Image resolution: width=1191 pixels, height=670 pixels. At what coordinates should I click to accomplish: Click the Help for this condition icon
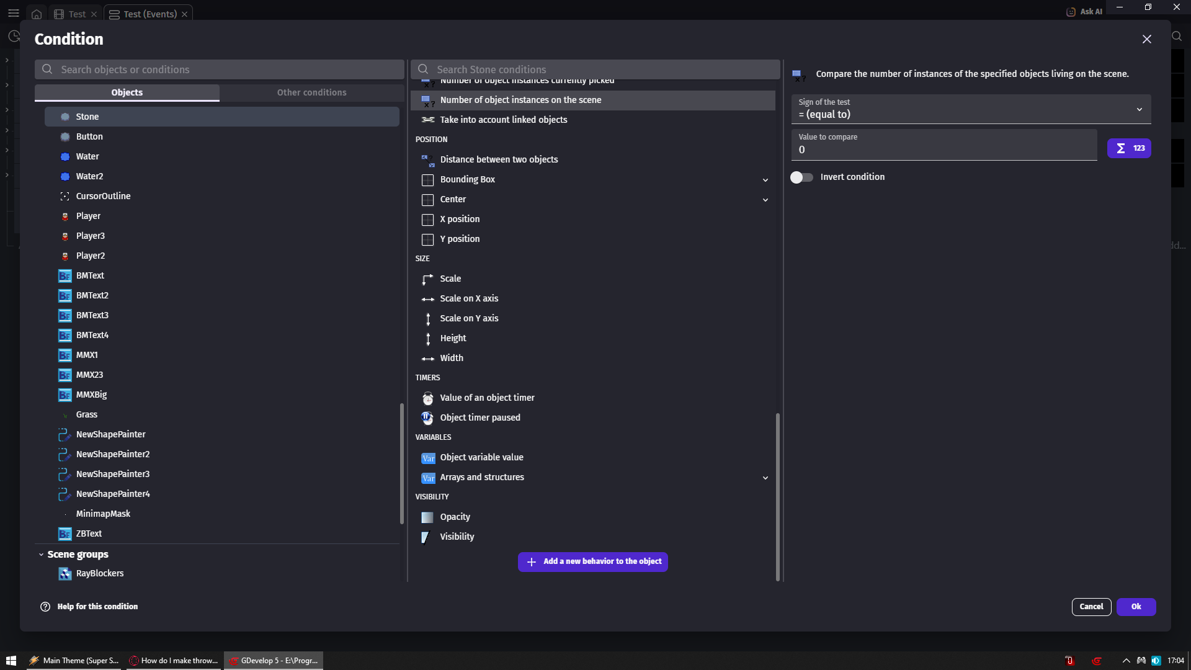tap(45, 607)
